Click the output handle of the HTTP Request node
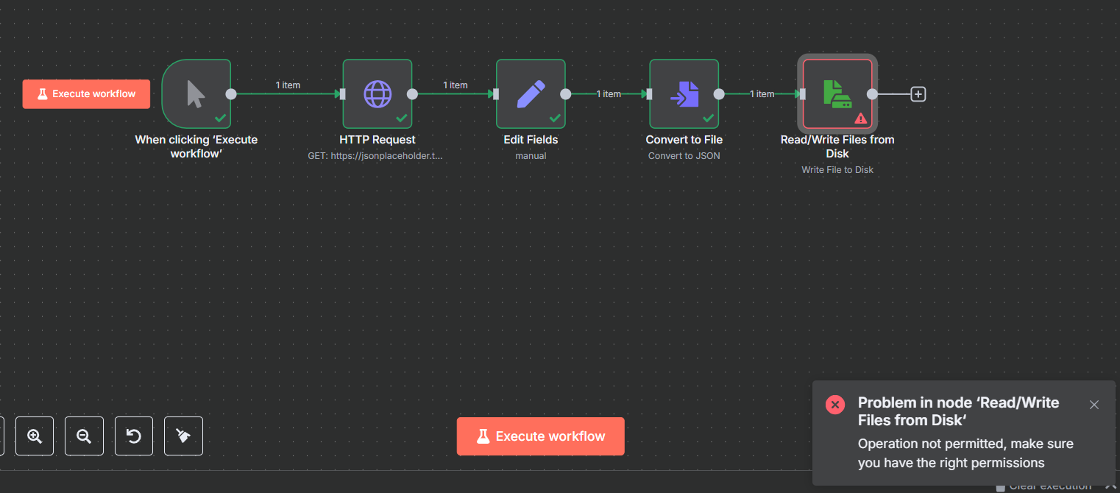This screenshot has height=493, width=1120. [x=412, y=94]
